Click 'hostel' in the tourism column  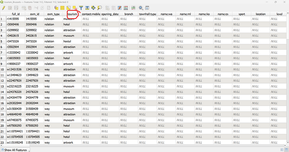point(72,41)
